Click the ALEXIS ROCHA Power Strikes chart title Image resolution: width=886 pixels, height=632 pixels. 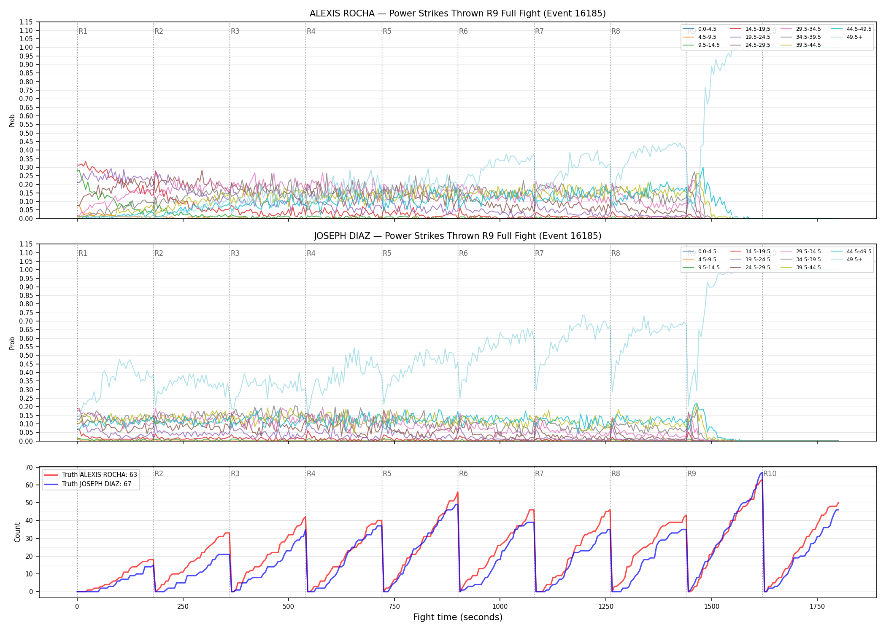point(457,13)
